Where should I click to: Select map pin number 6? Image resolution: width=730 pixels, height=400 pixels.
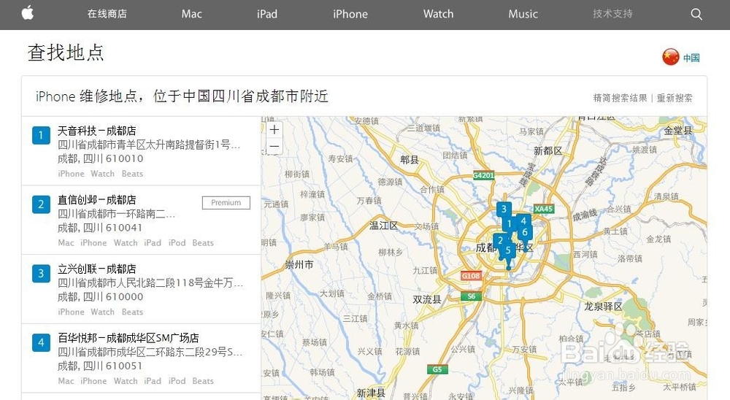pos(525,232)
